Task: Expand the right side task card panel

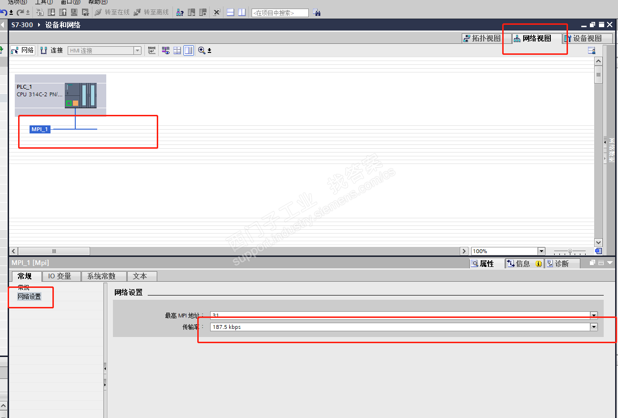Action: click(x=605, y=143)
